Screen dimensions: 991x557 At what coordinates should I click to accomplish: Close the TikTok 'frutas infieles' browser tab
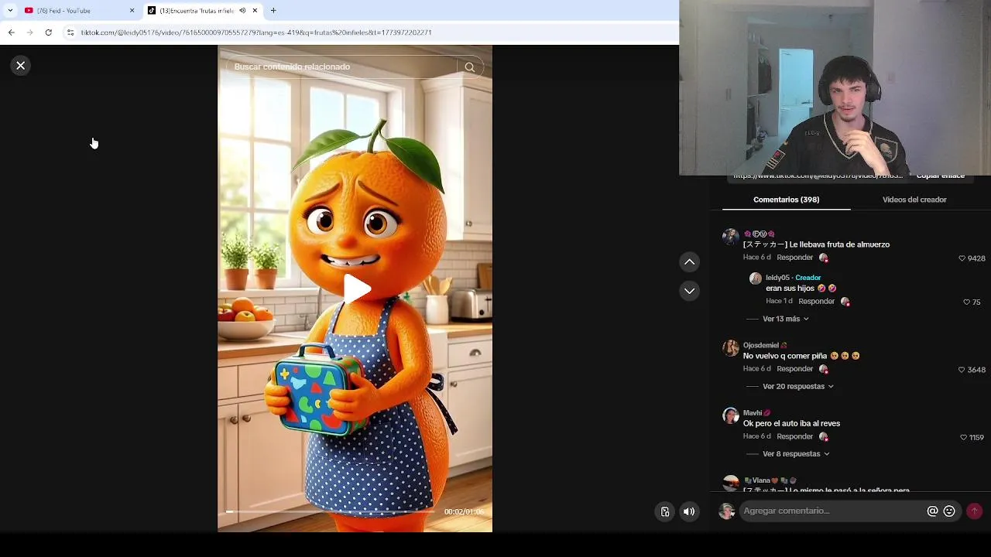[255, 11]
